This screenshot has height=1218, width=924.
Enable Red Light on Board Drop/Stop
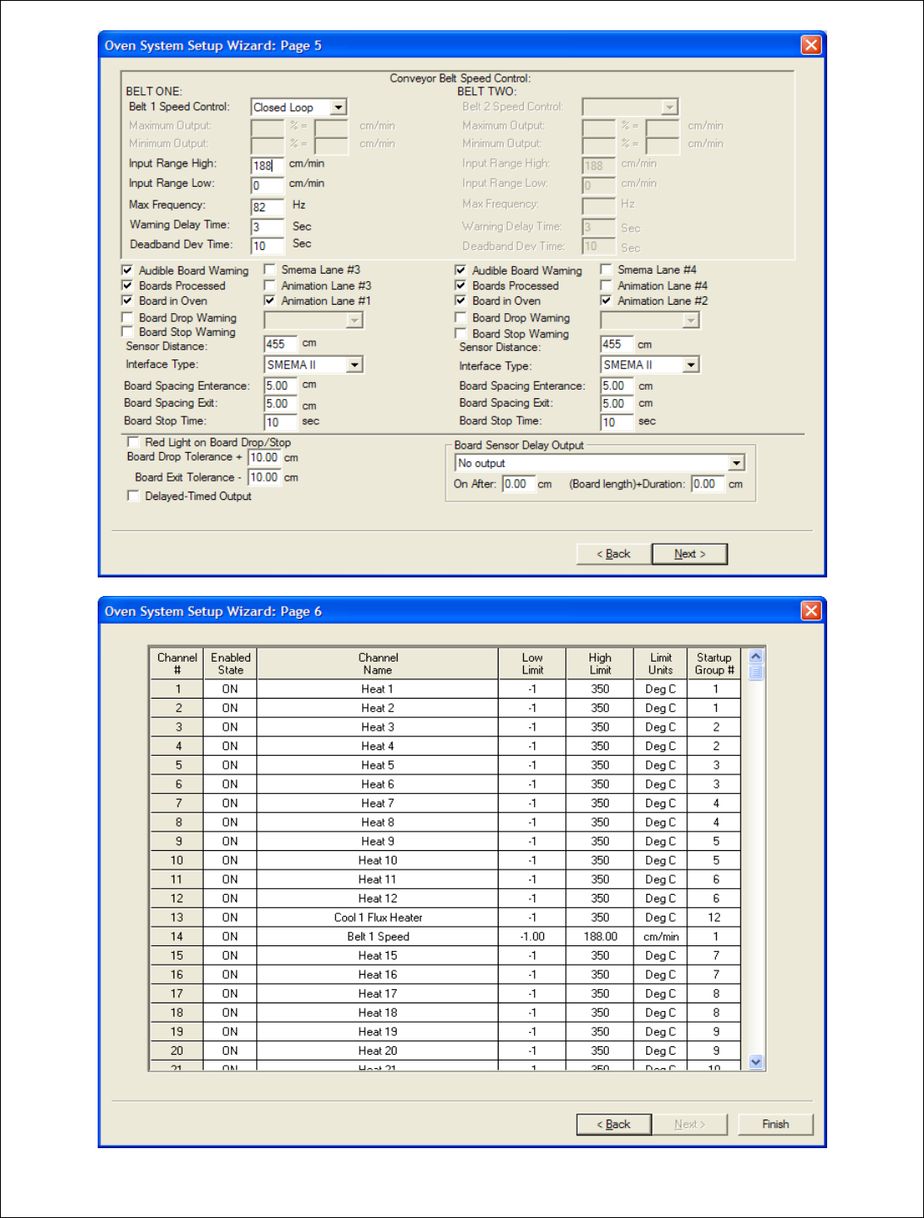[x=133, y=442]
